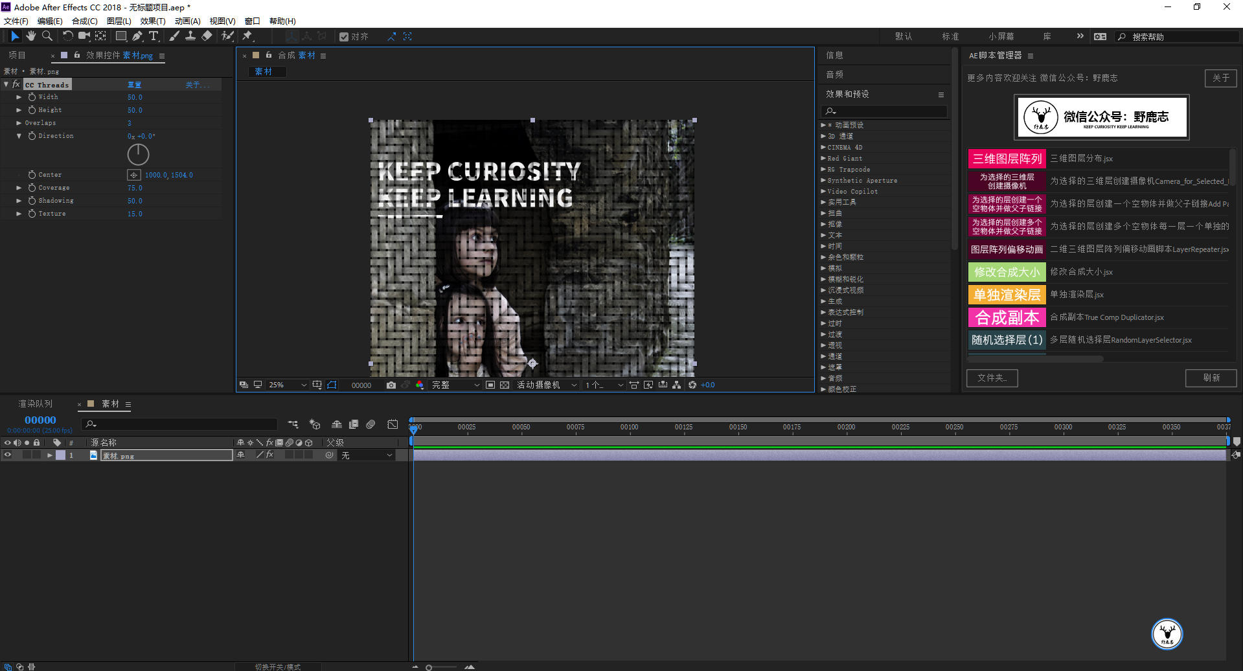The height and width of the screenshot is (671, 1243).
Task: Click the draft 3D icon in timeline
Action: 315,424
